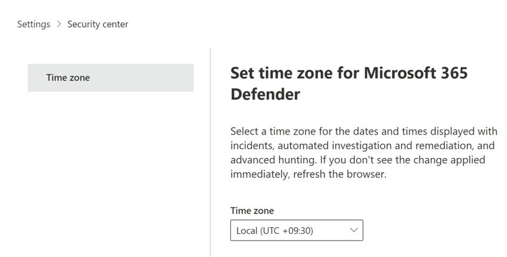This screenshot has width=507, height=257.
Task: Click the breadcrumb chevron separator
Action: [59, 24]
